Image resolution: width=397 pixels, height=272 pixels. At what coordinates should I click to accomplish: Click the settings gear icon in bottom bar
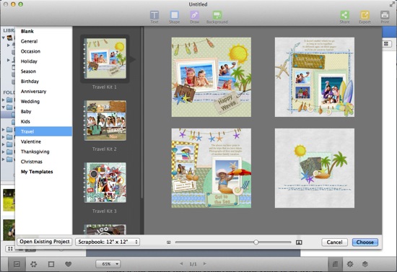(x=350, y=264)
